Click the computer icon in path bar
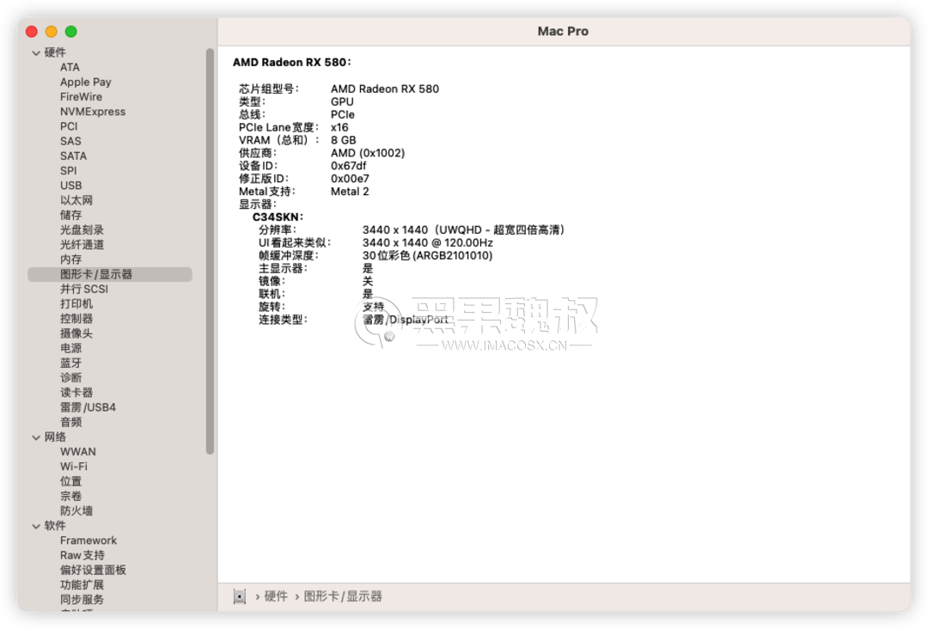Screen dimensions: 928x629 tap(239, 596)
